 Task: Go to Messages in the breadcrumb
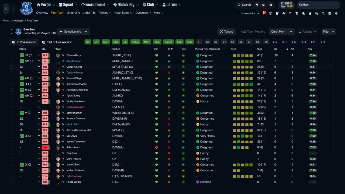18,20
